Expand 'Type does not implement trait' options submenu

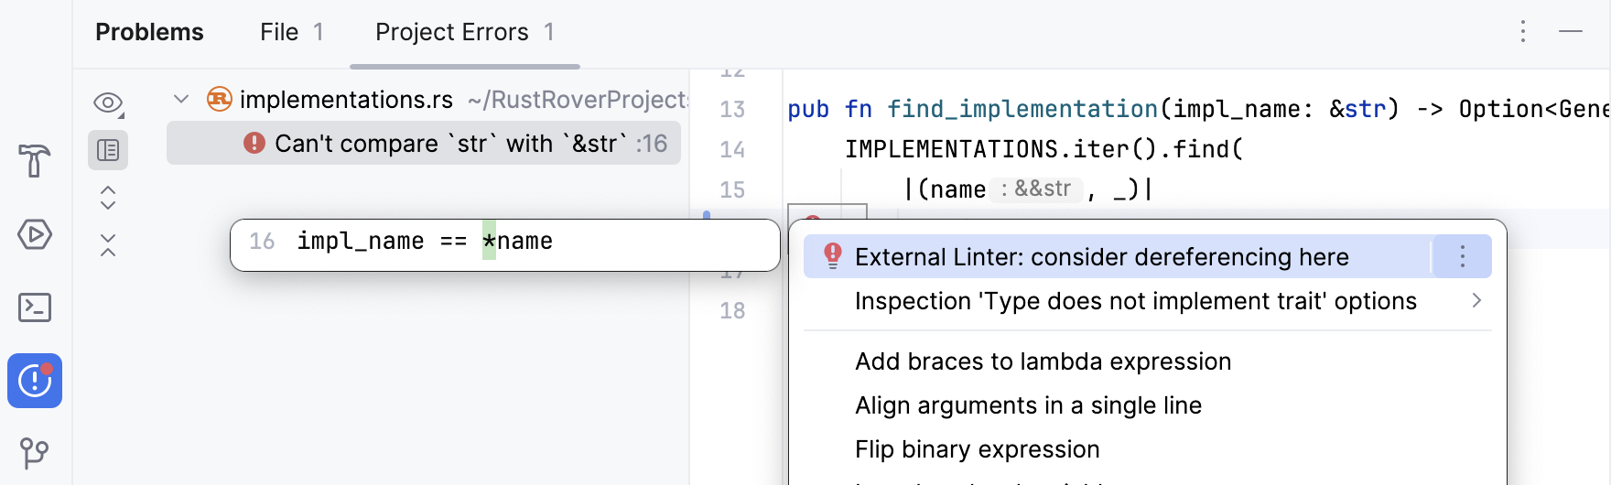coord(1476,301)
